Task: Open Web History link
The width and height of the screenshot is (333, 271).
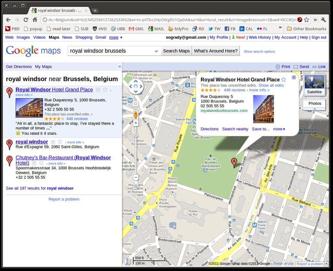Action: pyautogui.click(x=260, y=37)
